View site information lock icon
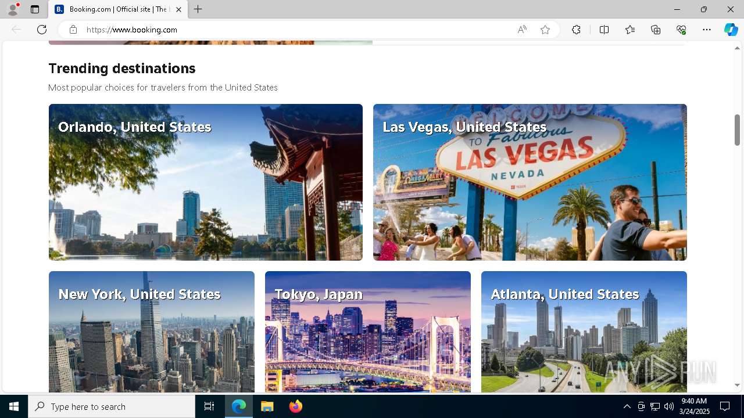Image resolution: width=744 pixels, height=418 pixels. [73, 30]
